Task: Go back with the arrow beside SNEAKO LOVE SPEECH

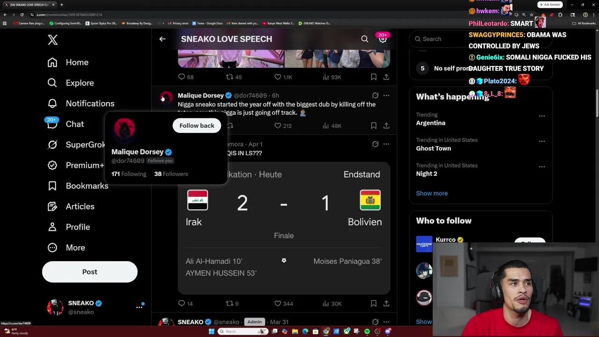Action: coord(162,39)
